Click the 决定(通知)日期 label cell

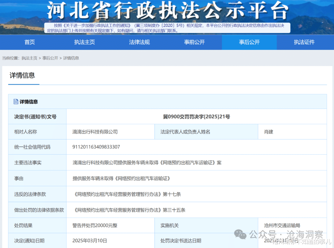(x=37, y=241)
